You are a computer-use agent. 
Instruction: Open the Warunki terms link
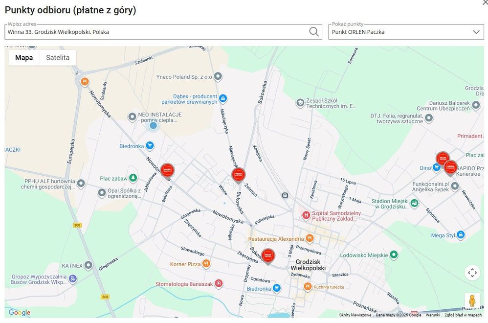[x=433, y=315]
